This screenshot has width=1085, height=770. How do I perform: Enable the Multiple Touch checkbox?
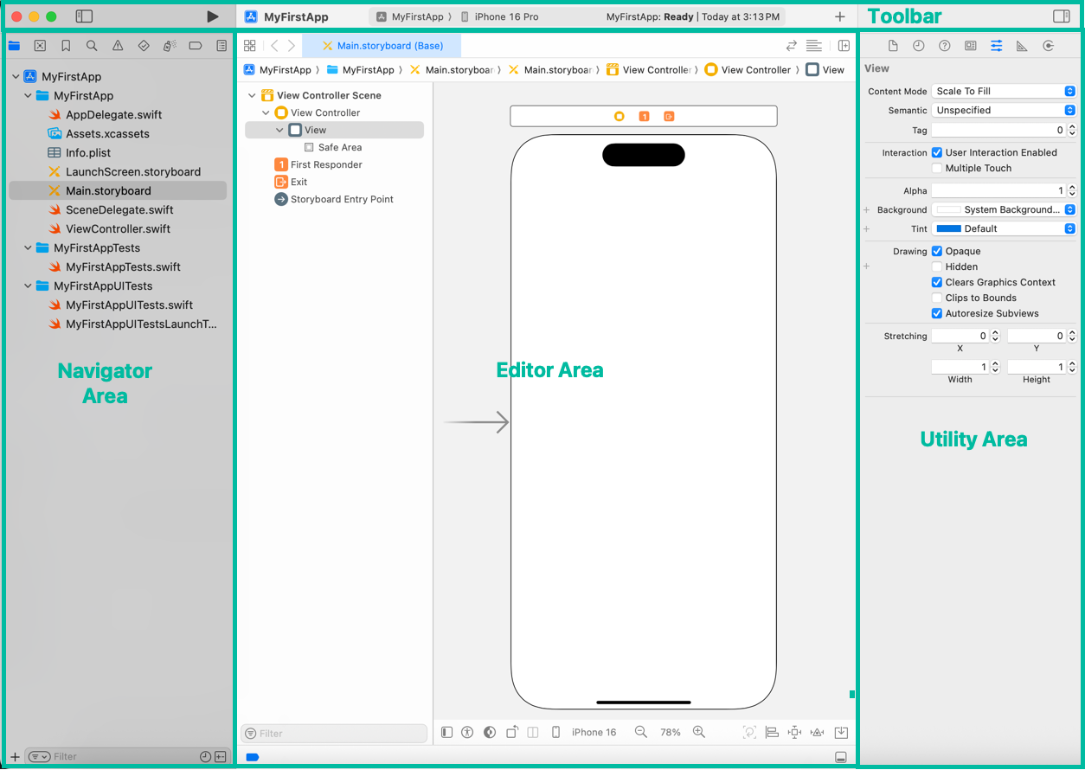click(x=937, y=168)
